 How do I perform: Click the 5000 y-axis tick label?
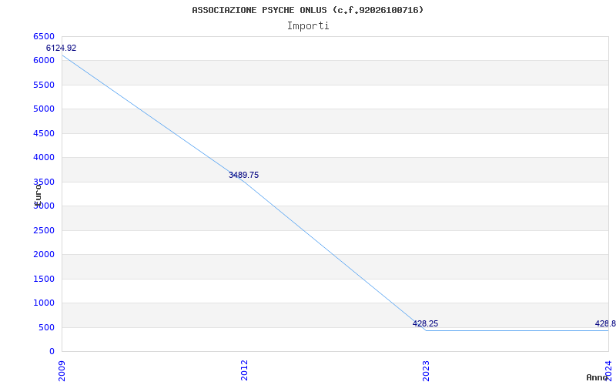(x=44, y=109)
